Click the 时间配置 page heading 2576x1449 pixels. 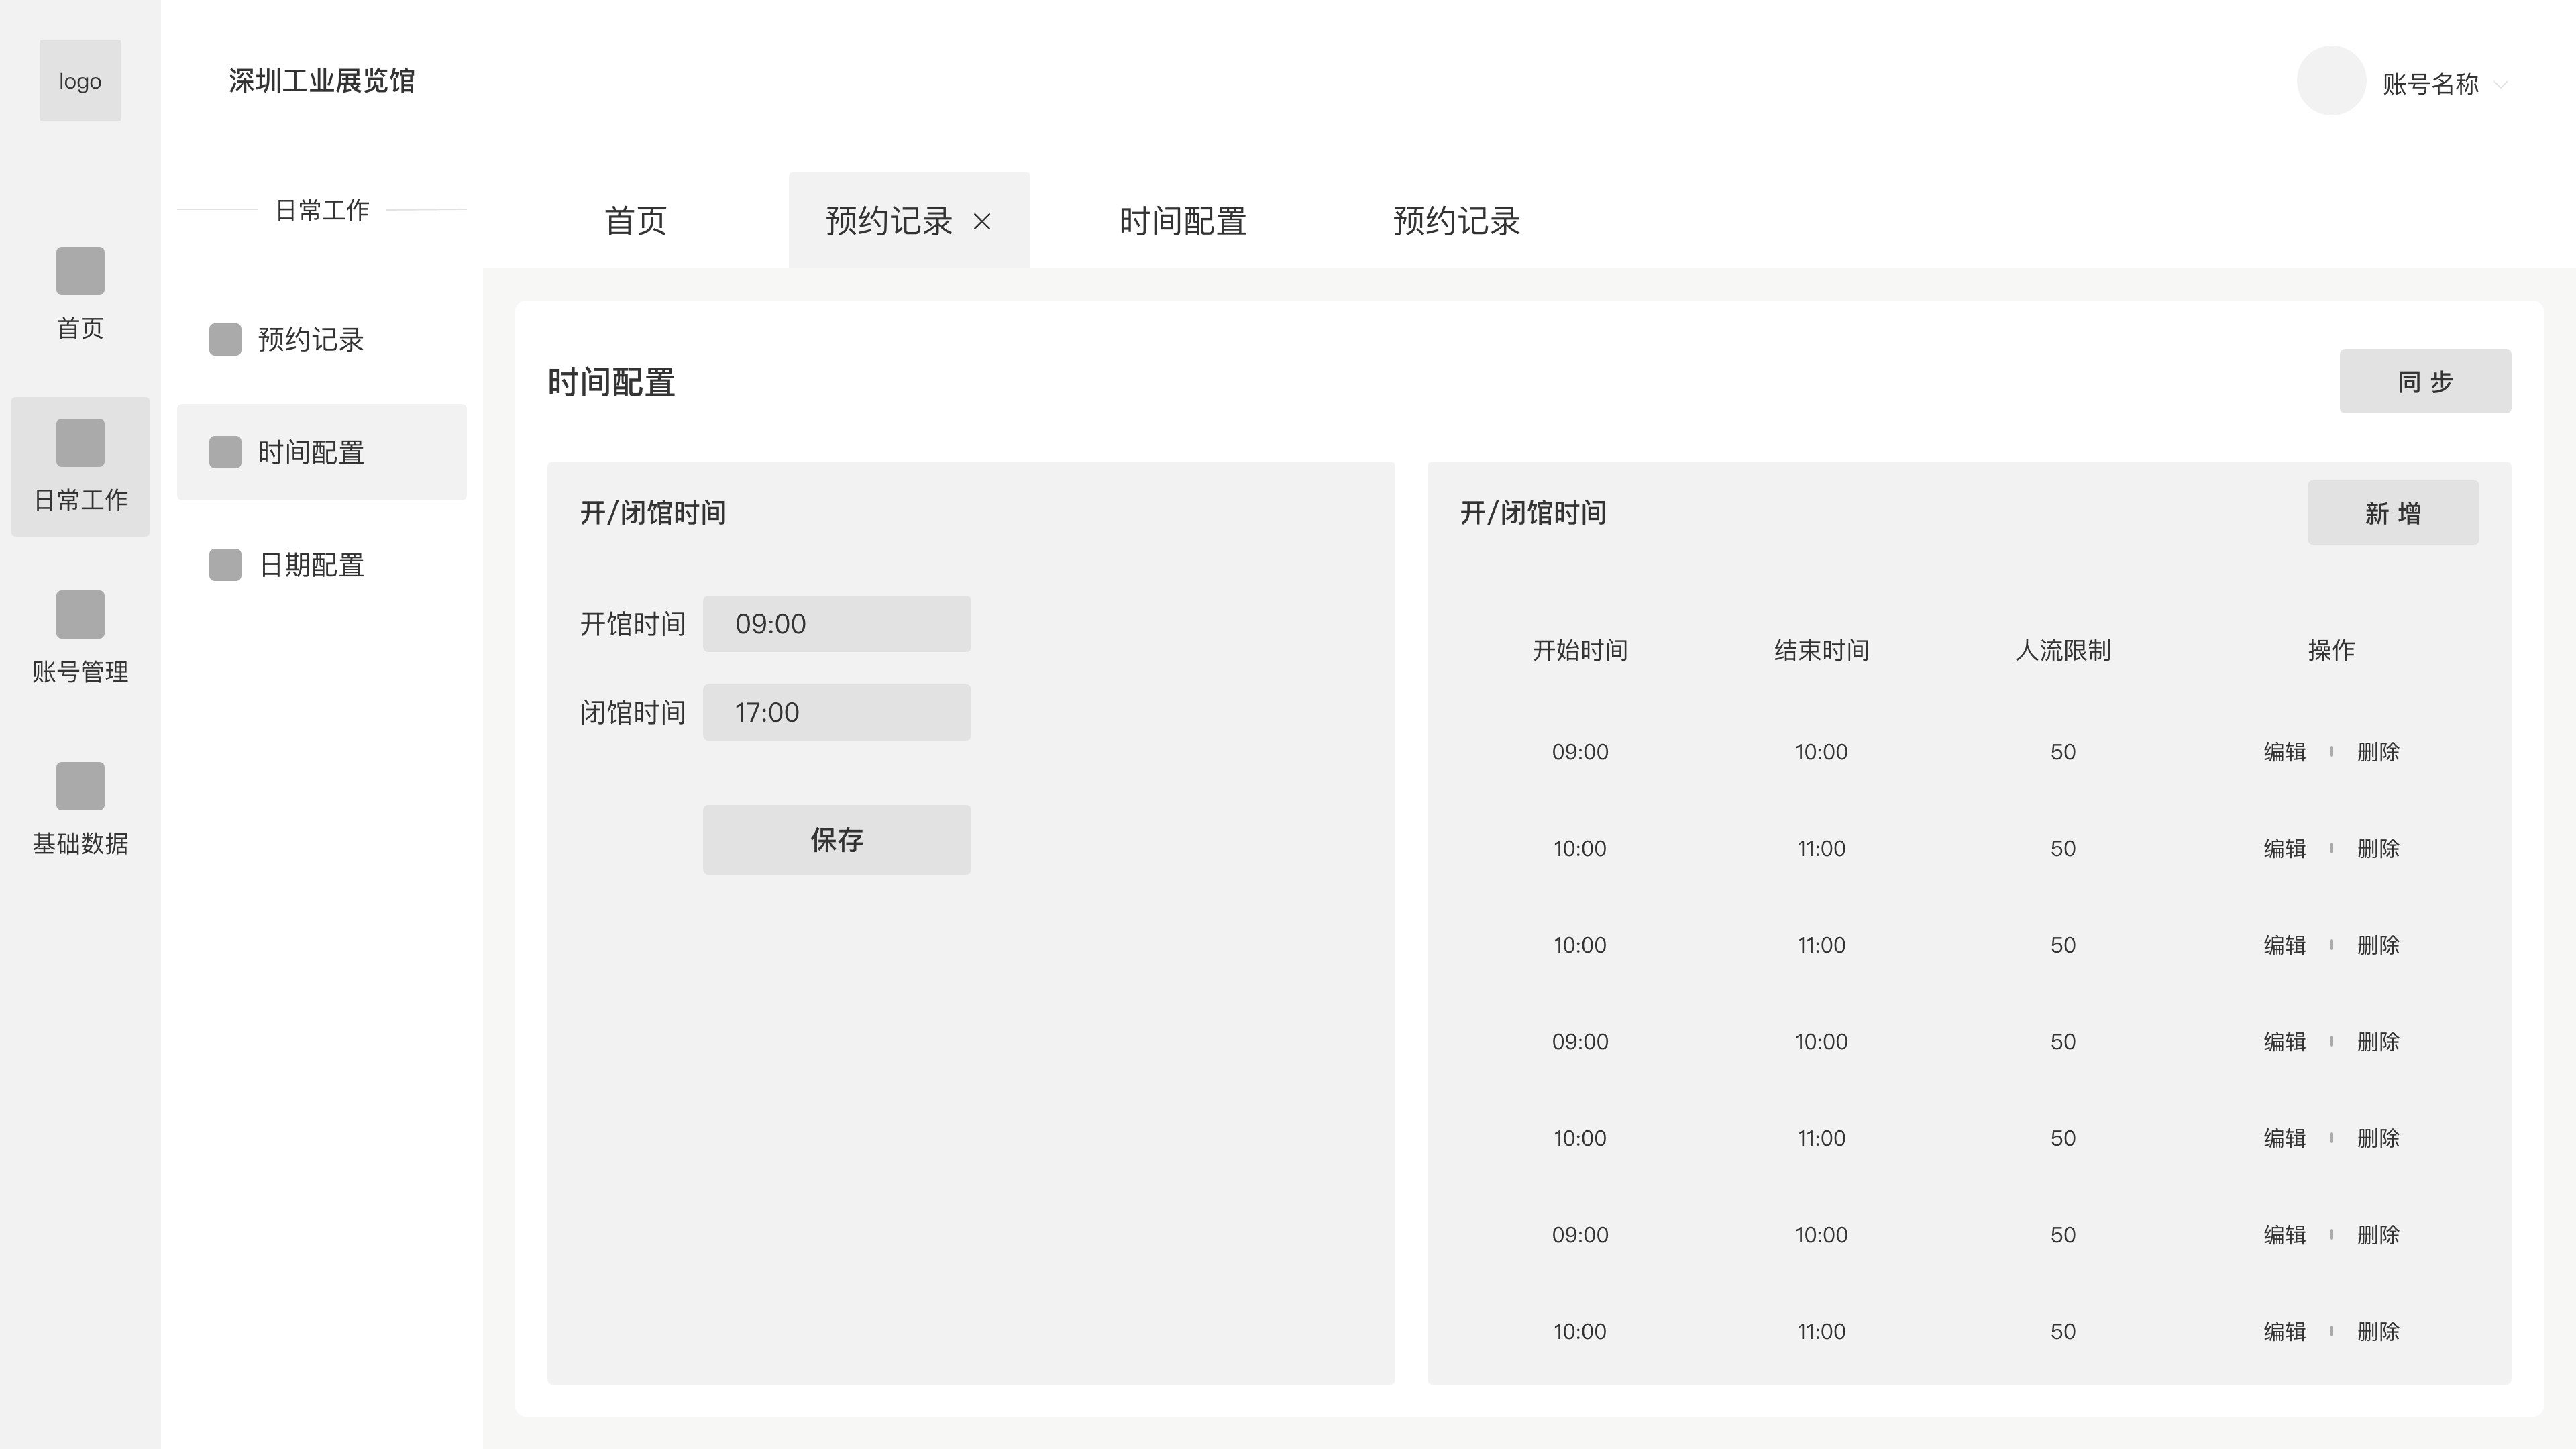click(x=611, y=382)
